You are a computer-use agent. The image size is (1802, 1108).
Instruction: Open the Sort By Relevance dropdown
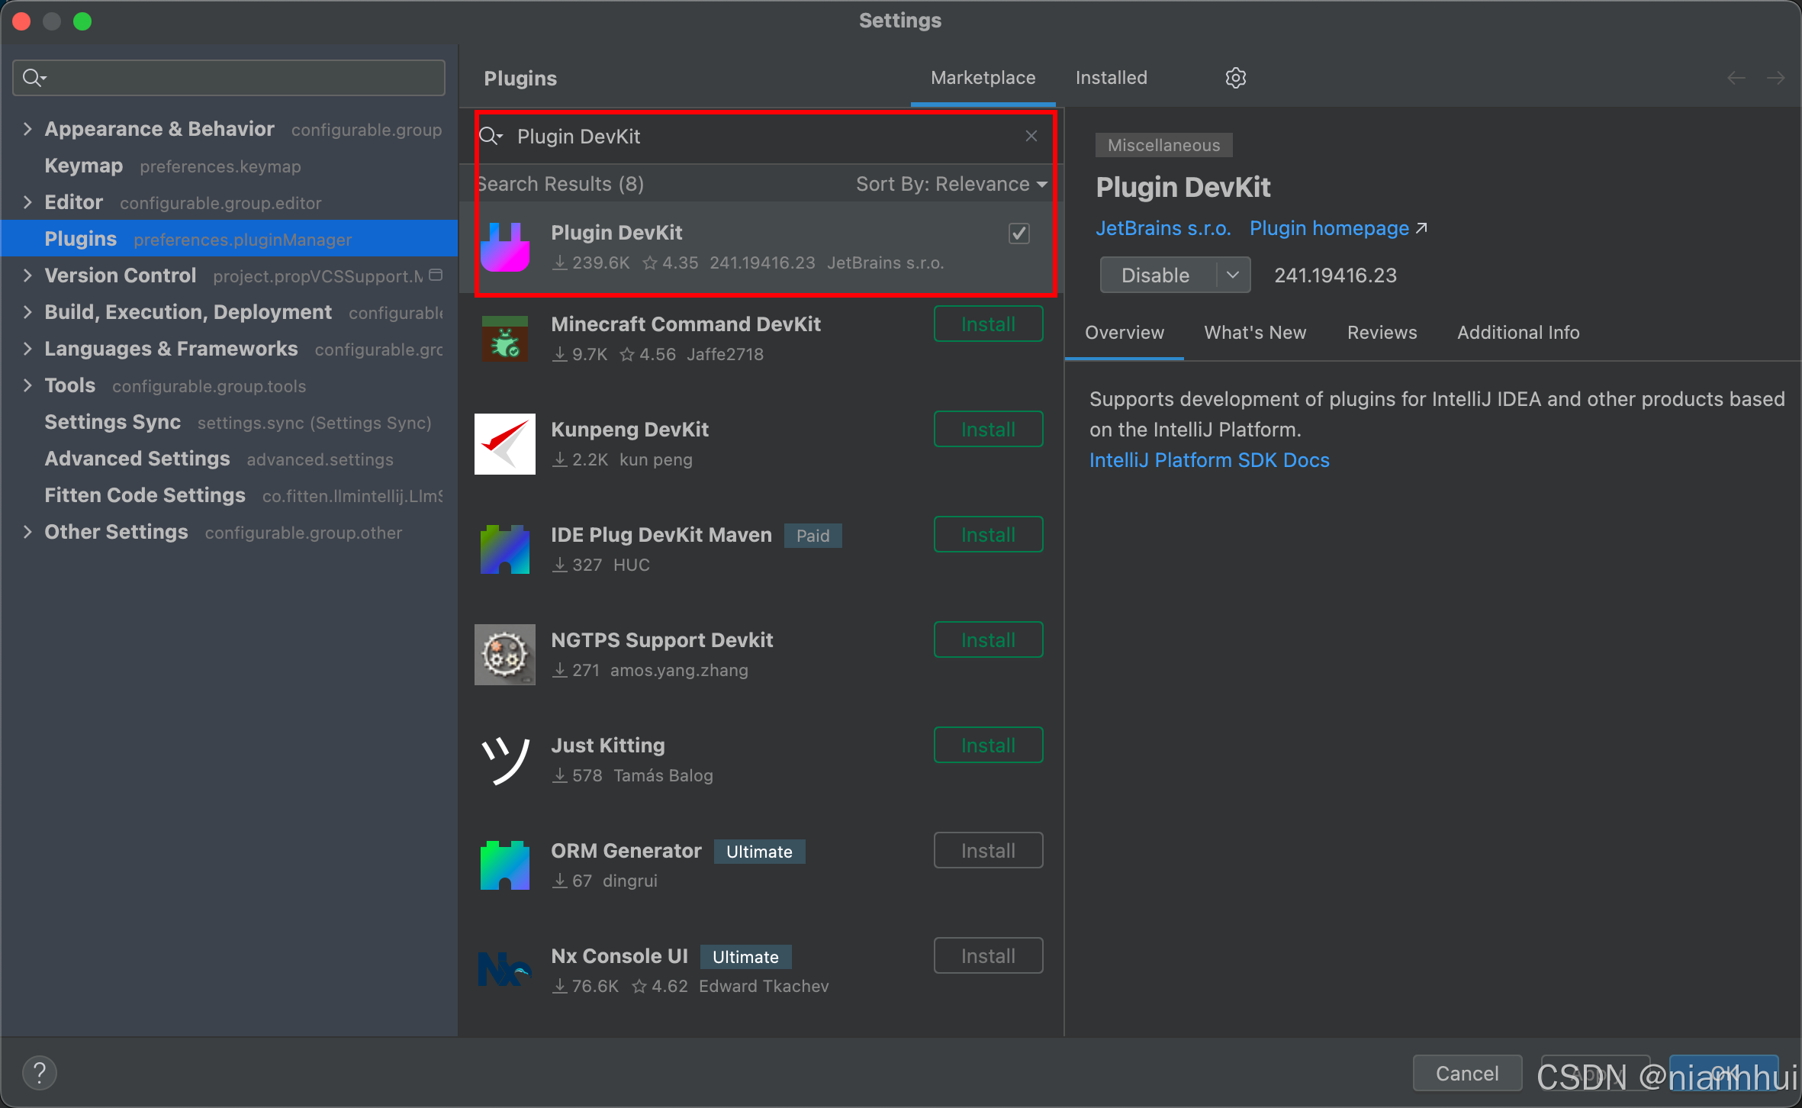[x=951, y=184]
